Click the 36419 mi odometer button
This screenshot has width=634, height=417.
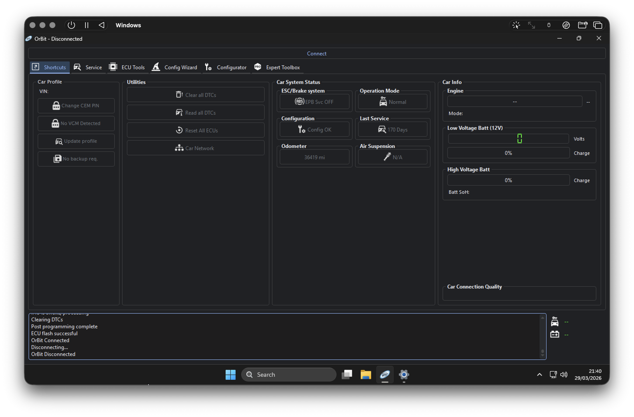pyautogui.click(x=315, y=157)
